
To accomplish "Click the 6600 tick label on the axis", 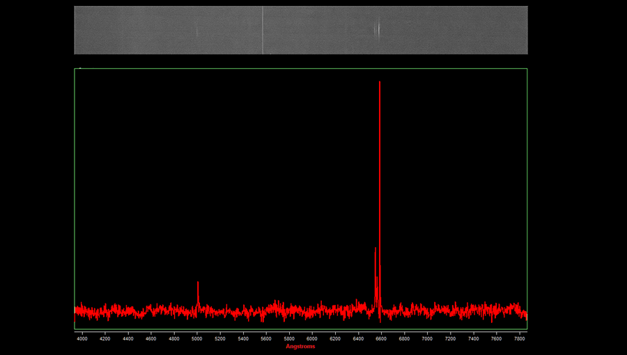I will [381, 338].
